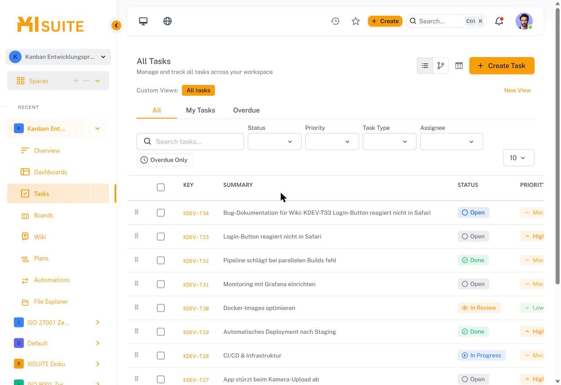Open the Task Type filter dropdown
Screen dimensions: 561x385
[389, 142]
